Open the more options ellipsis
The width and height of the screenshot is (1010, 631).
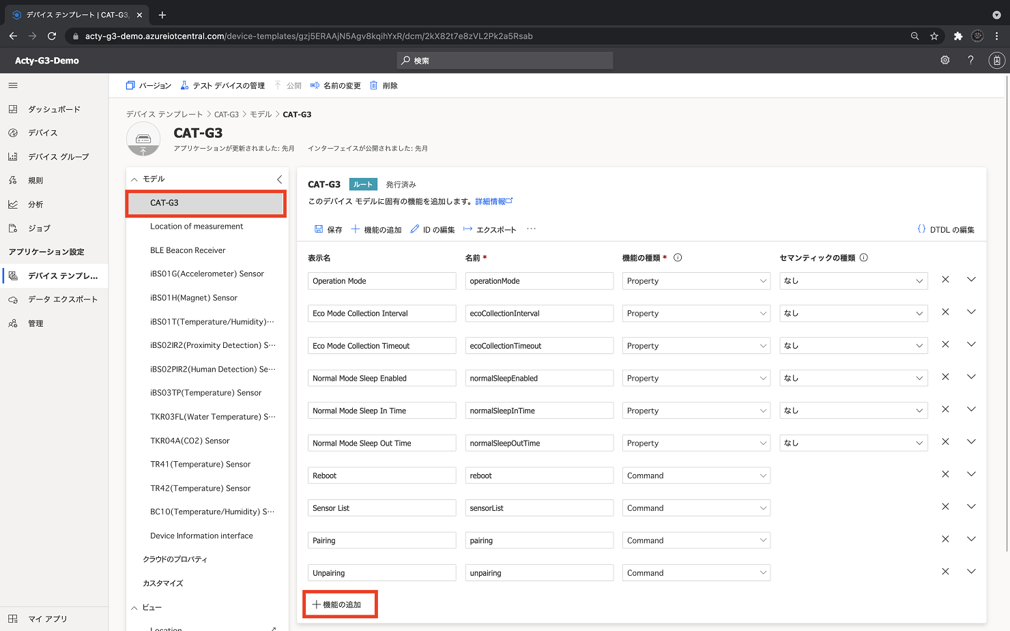[x=531, y=229]
